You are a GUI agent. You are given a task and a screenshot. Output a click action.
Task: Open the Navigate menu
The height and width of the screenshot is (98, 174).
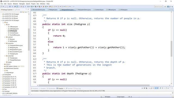click(x=22, y=4)
